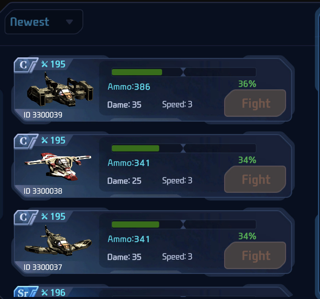This screenshot has width=320, height=299.
Task: Click the crossed-swords 195 icon on third ship
Action: (x=53, y=217)
